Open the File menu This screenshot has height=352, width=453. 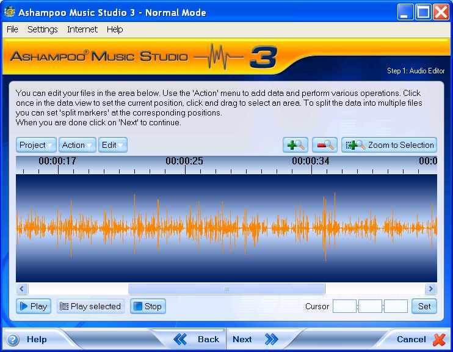[x=12, y=29]
